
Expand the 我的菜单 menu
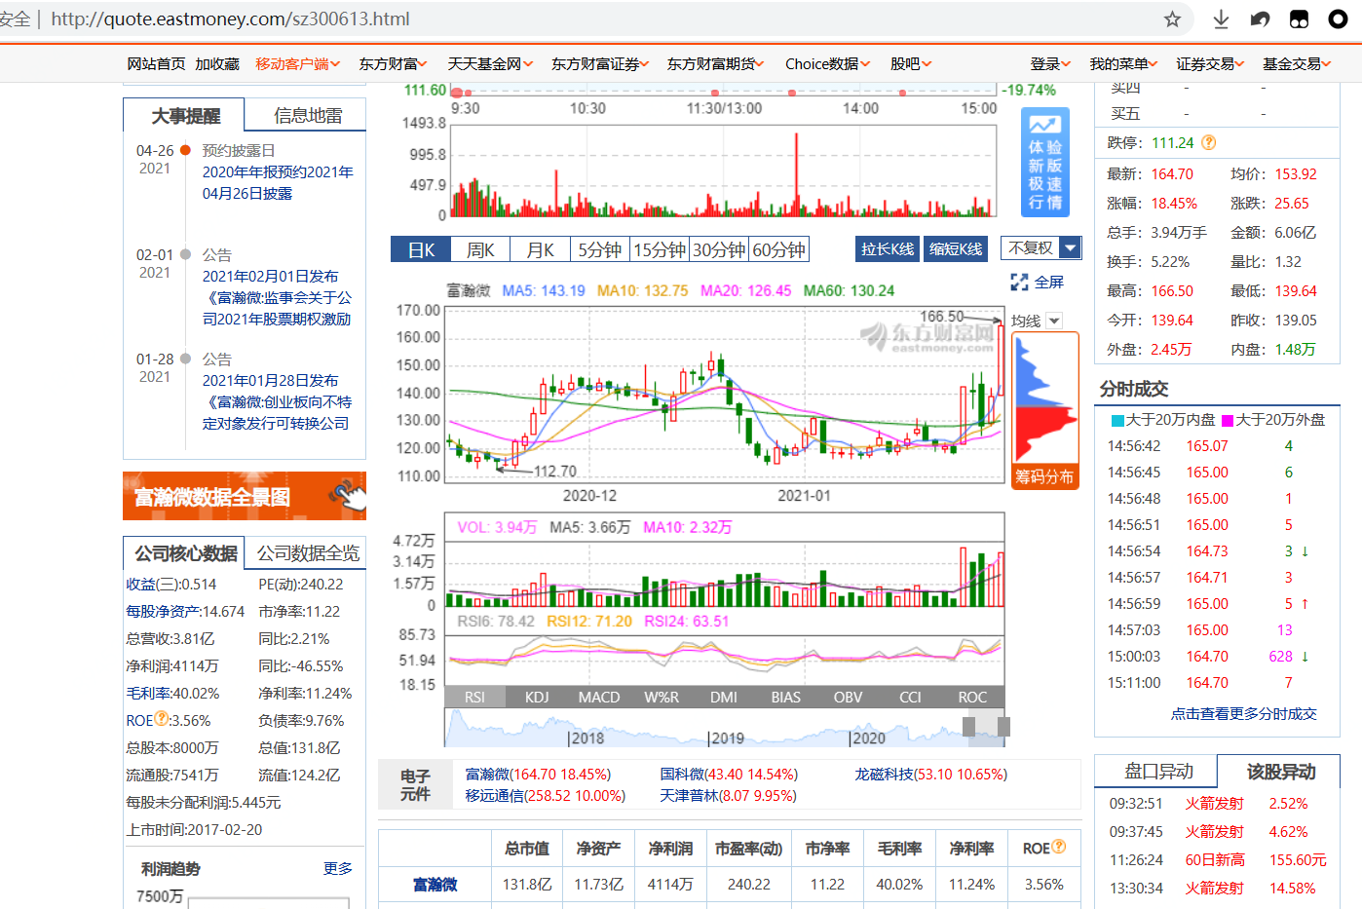click(x=1123, y=64)
